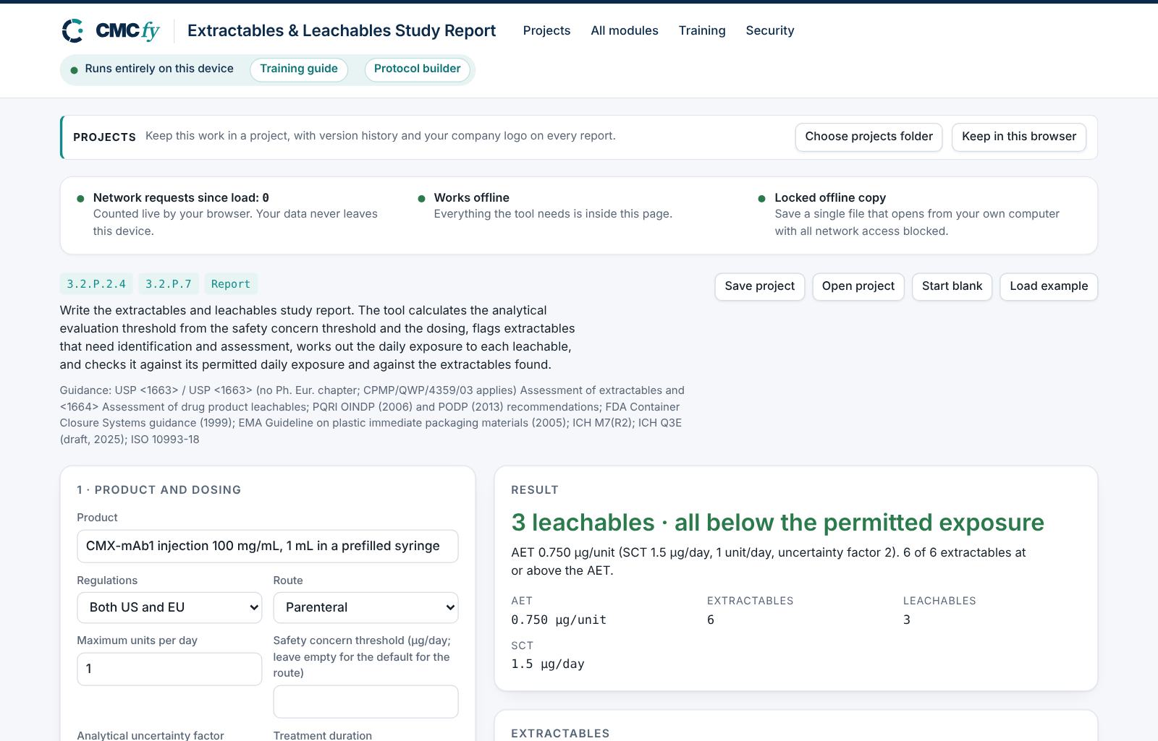The height and width of the screenshot is (741, 1158).
Task: Click the green dot beside Network requests
Action: (80, 199)
